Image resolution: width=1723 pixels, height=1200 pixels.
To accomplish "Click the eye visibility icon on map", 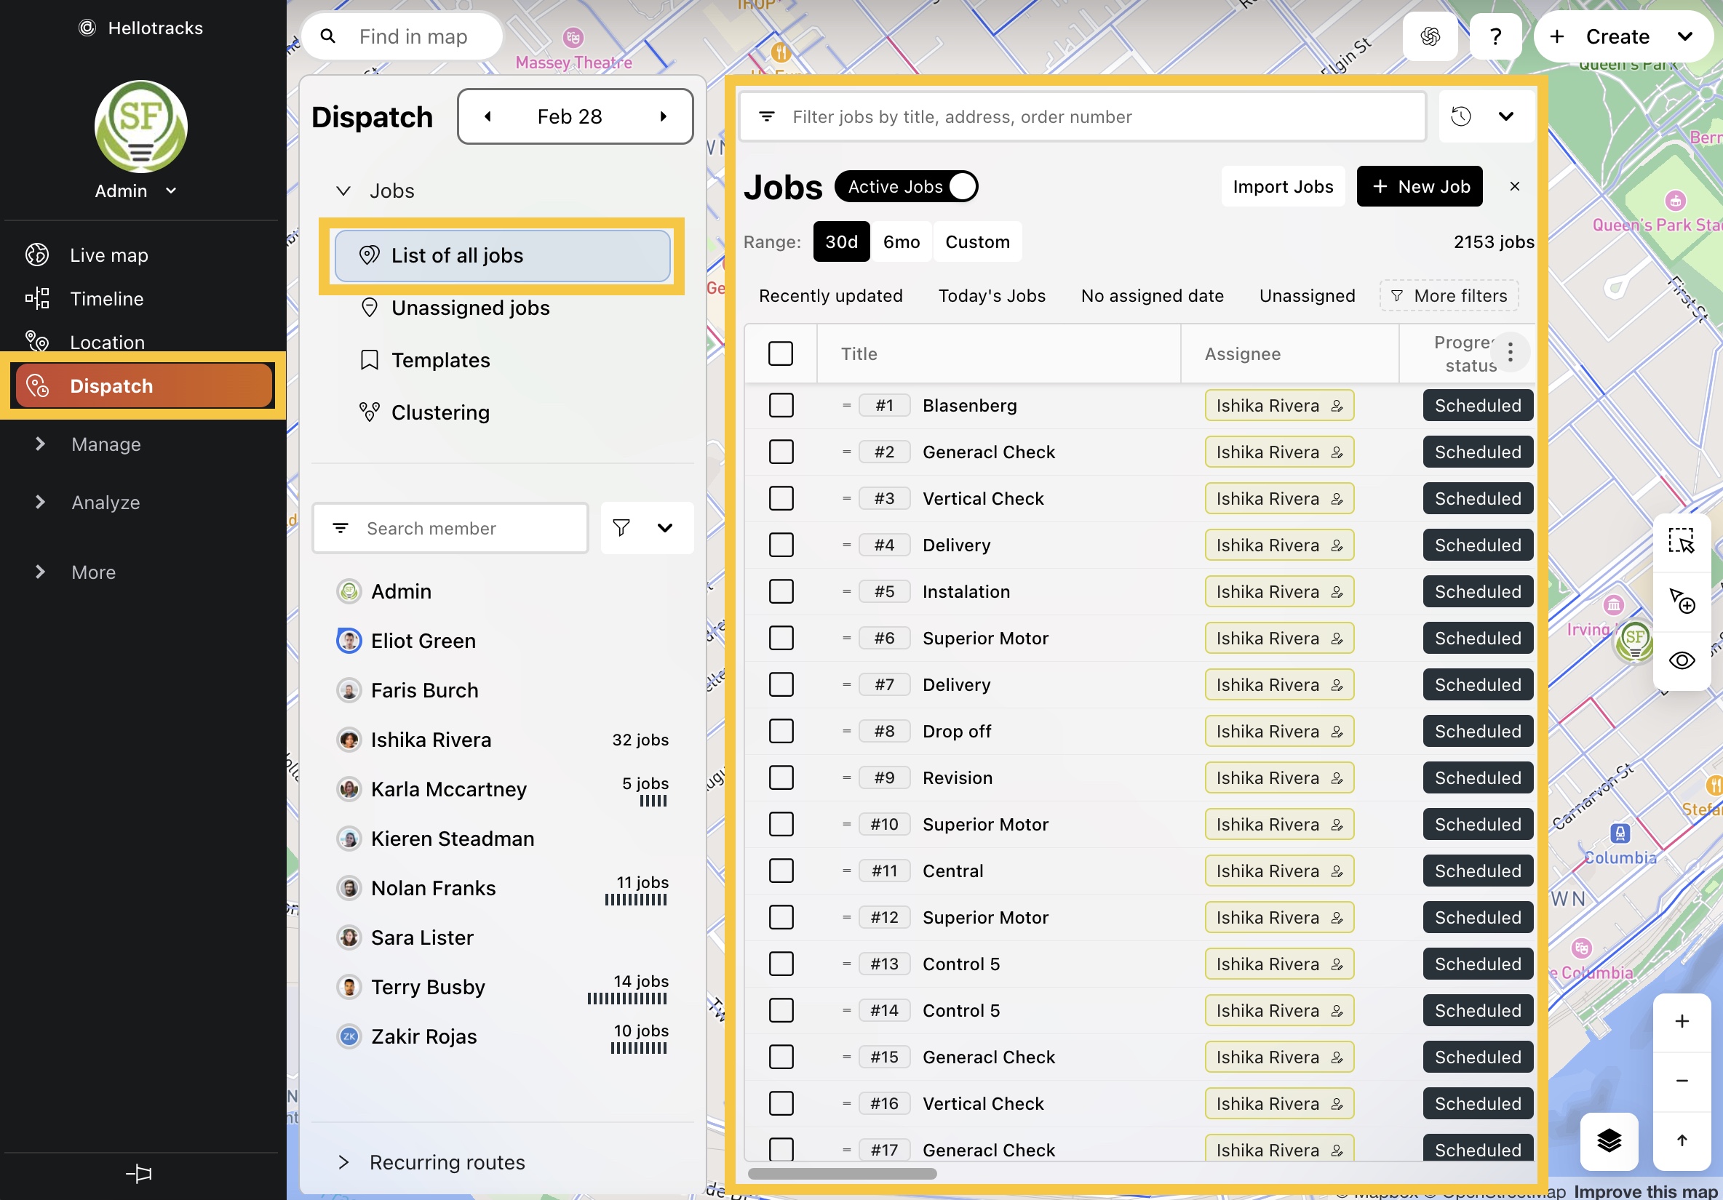I will [x=1681, y=660].
